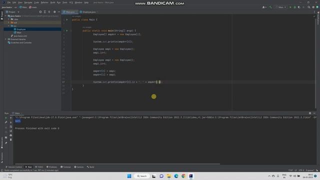Click Rerun icon in Run panel
Image resolution: width=320 pixels, height=180 pixels.
(6, 118)
